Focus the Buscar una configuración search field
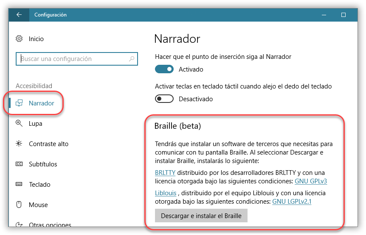 point(77,58)
